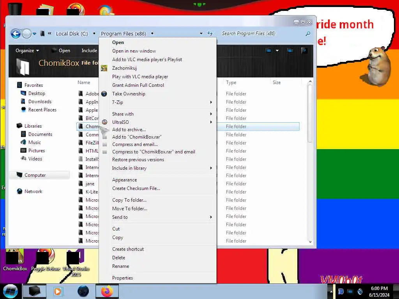The image size is (399, 299).
Task: Click the Search Program Files (x86) field
Action: (262, 33)
